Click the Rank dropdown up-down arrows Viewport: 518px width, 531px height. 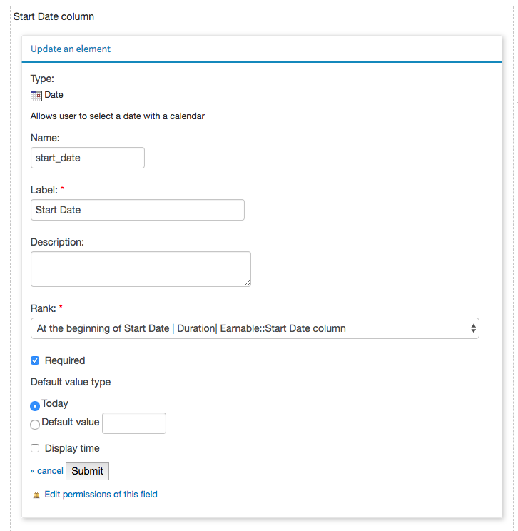pyautogui.click(x=473, y=328)
